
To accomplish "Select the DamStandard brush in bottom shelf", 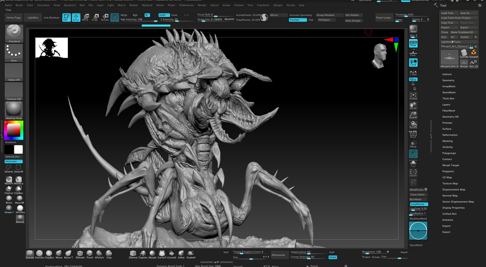I will (39, 254).
